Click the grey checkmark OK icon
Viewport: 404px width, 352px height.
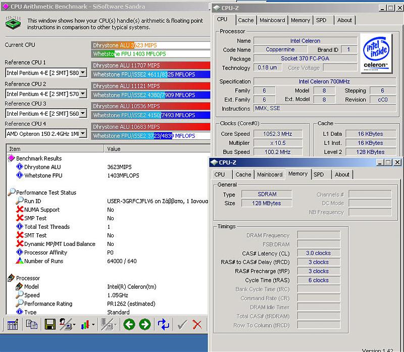pyautogui.click(x=182, y=325)
